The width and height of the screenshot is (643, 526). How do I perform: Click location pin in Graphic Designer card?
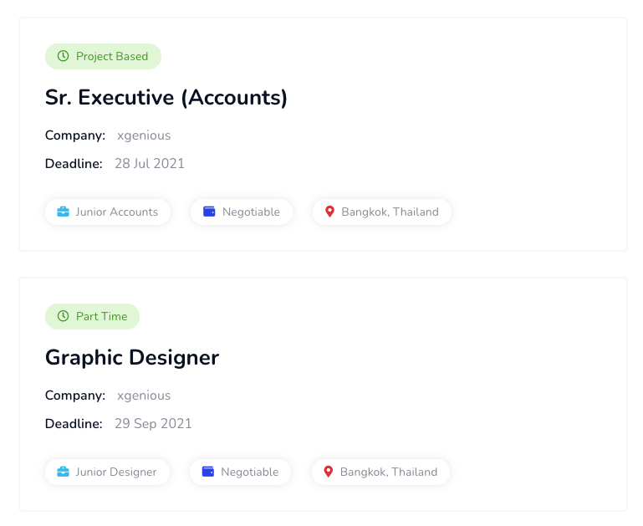pyautogui.click(x=329, y=472)
